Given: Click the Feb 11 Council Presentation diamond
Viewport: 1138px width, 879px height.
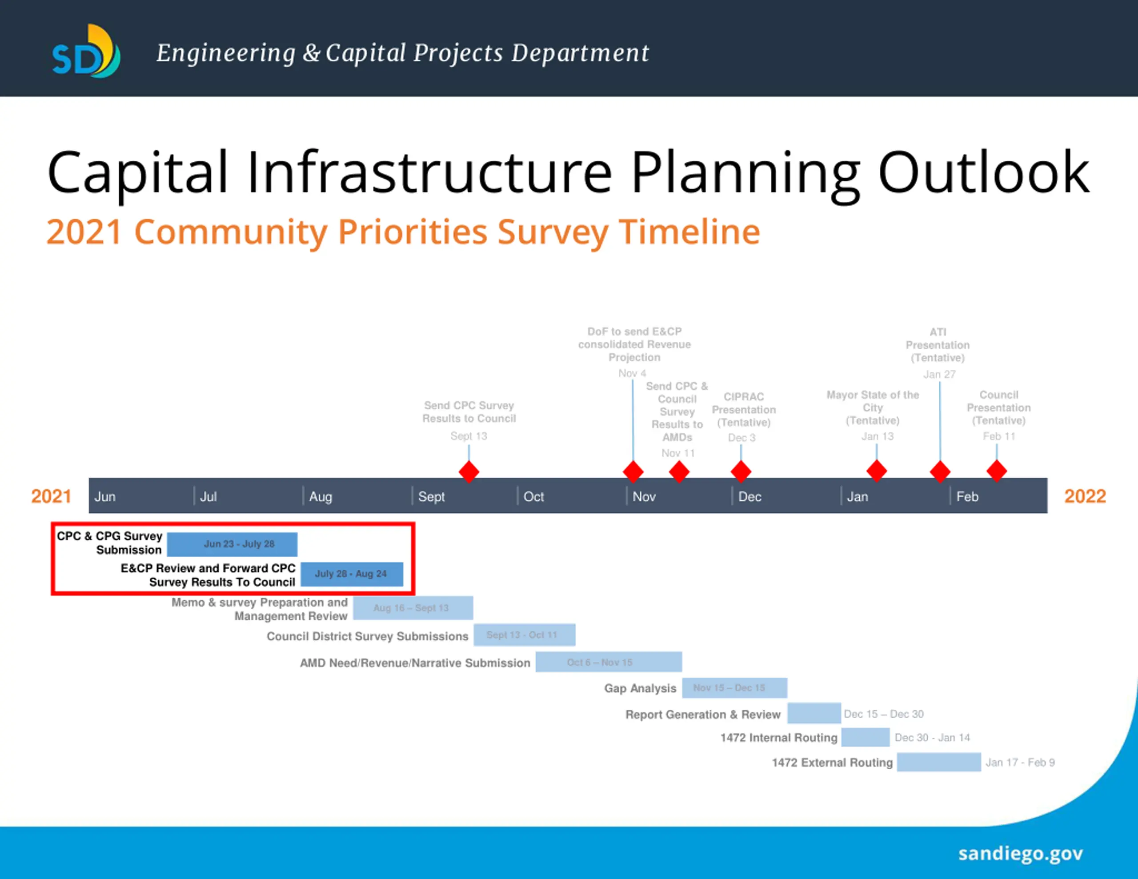Looking at the screenshot, I should tap(997, 471).
